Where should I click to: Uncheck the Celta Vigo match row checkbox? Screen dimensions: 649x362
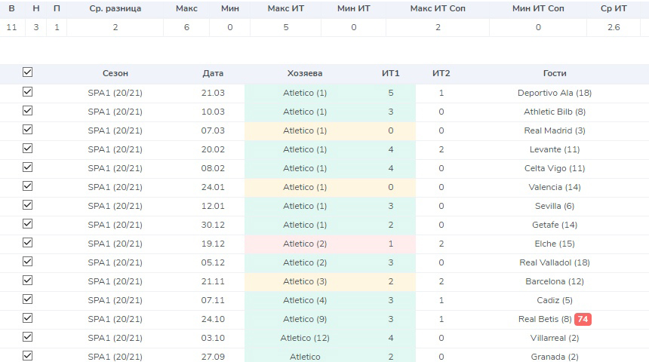click(27, 167)
